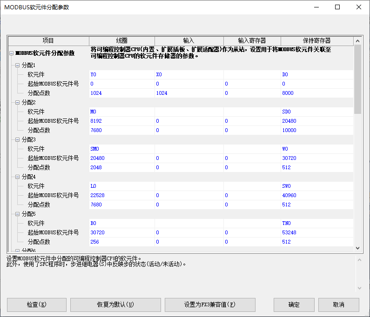
Task: Collapse the 分配2 tree node
Action: [18, 103]
